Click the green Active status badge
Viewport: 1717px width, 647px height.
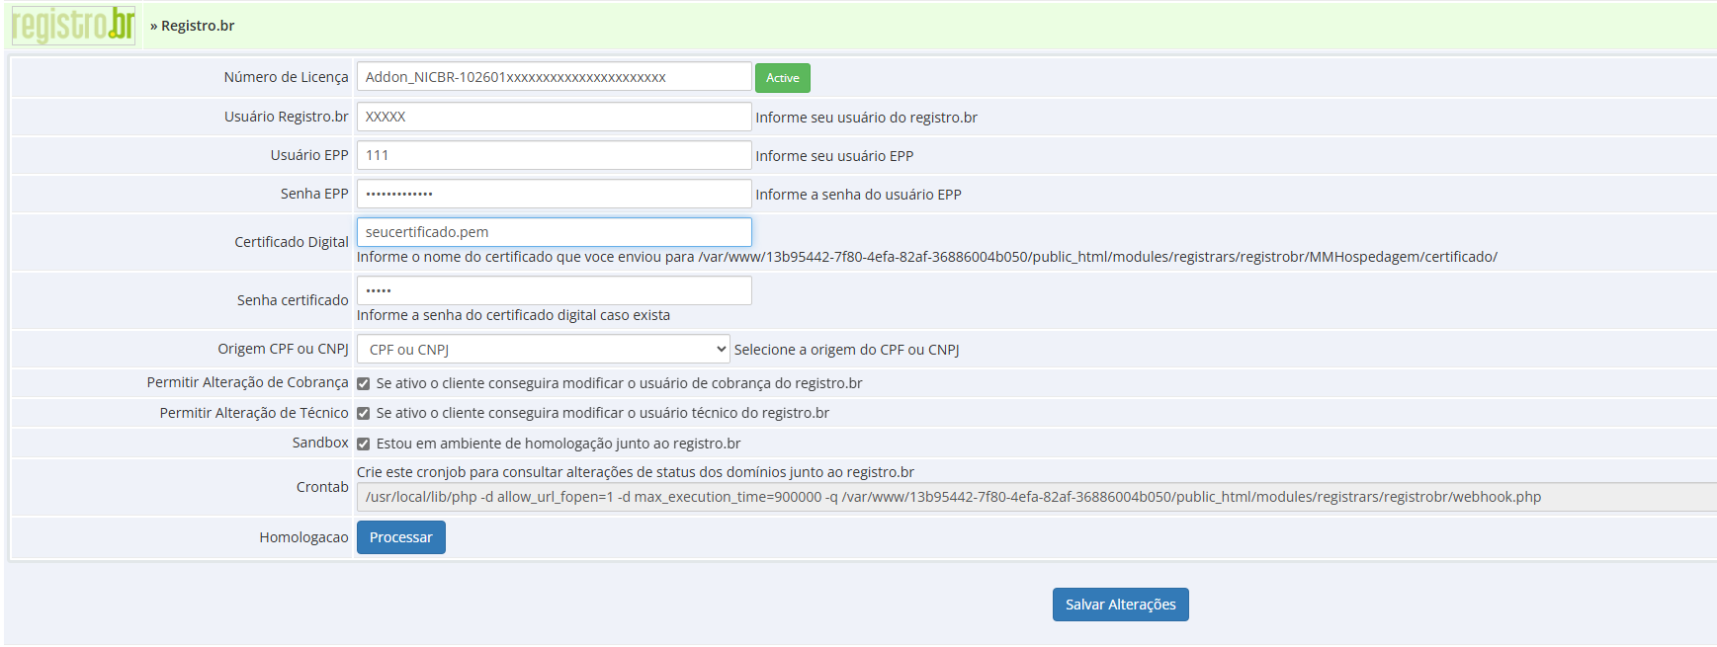[x=782, y=78]
